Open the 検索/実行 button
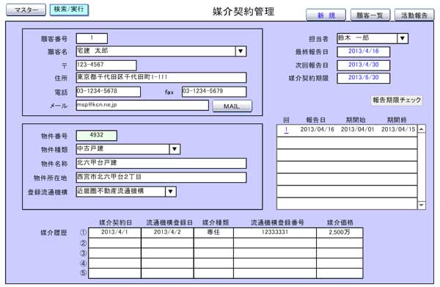Image resolution: width=440 pixels, height=287 pixels. [x=69, y=10]
